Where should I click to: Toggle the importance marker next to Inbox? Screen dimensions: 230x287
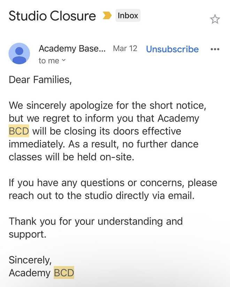click(107, 15)
